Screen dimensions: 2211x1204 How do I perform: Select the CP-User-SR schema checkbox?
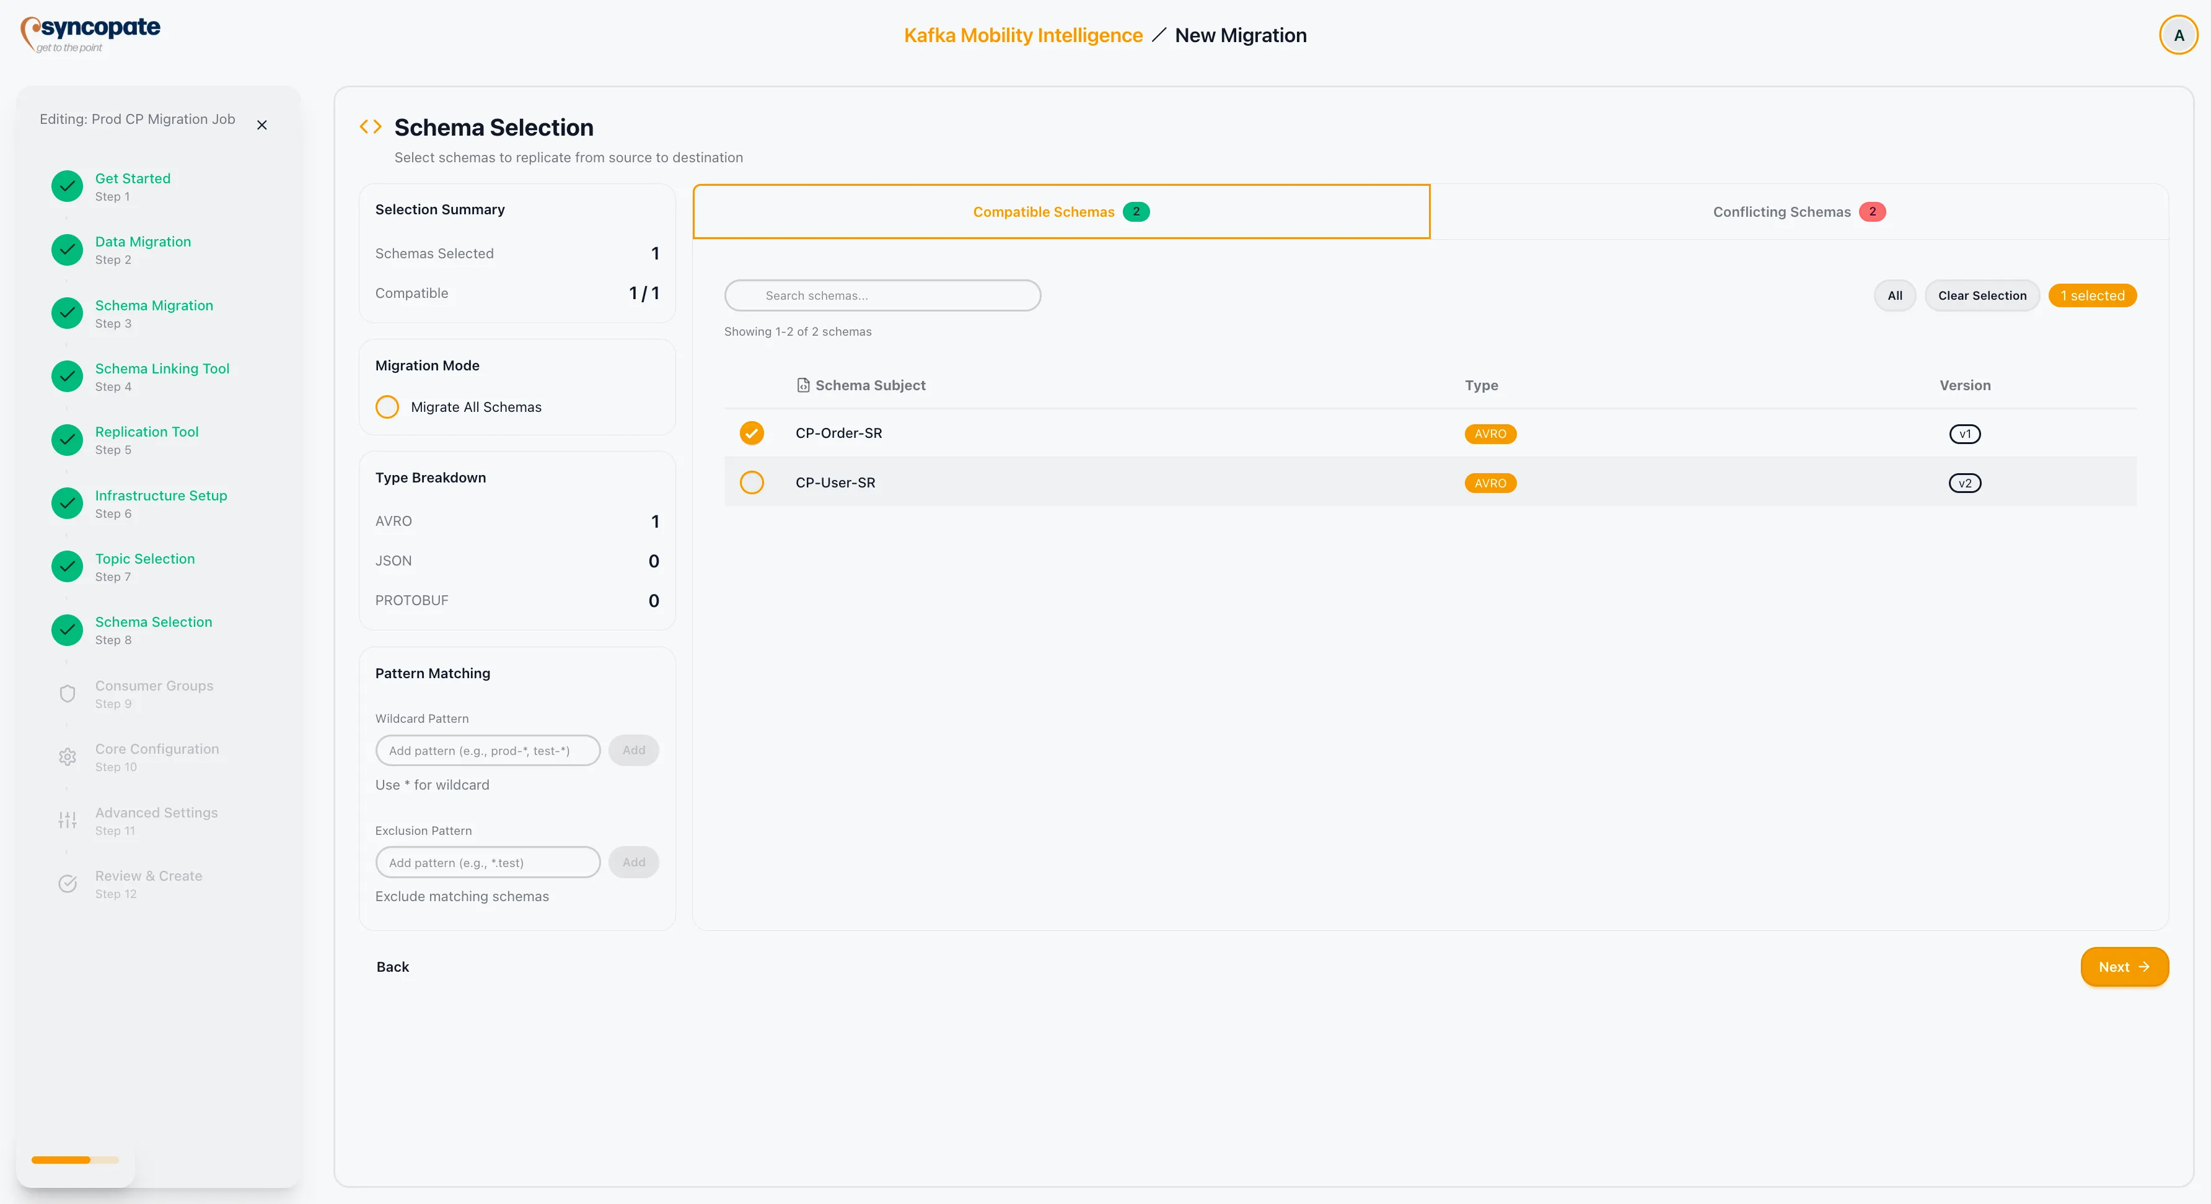pyautogui.click(x=751, y=482)
